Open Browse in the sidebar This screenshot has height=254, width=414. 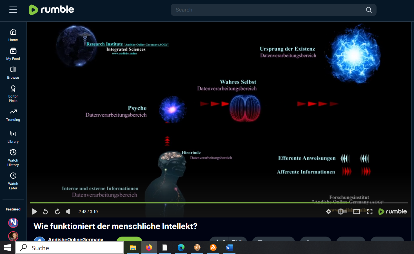13,73
